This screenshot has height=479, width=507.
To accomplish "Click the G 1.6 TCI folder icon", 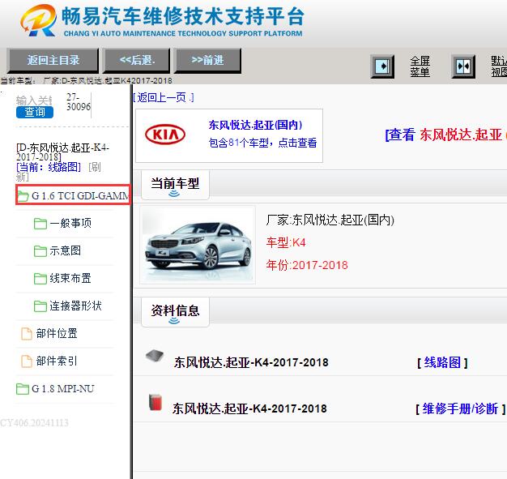I will point(23,196).
